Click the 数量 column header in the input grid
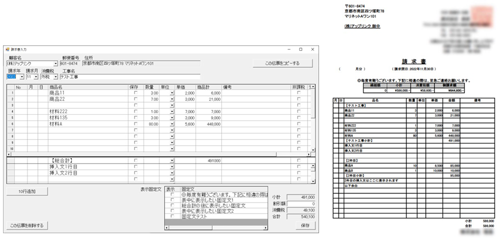 click(151, 87)
